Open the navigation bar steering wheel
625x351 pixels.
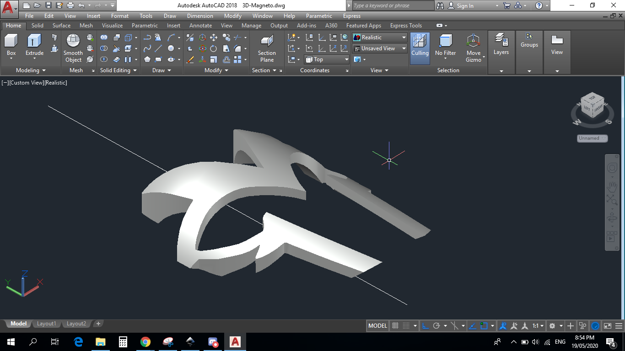point(612,168)
